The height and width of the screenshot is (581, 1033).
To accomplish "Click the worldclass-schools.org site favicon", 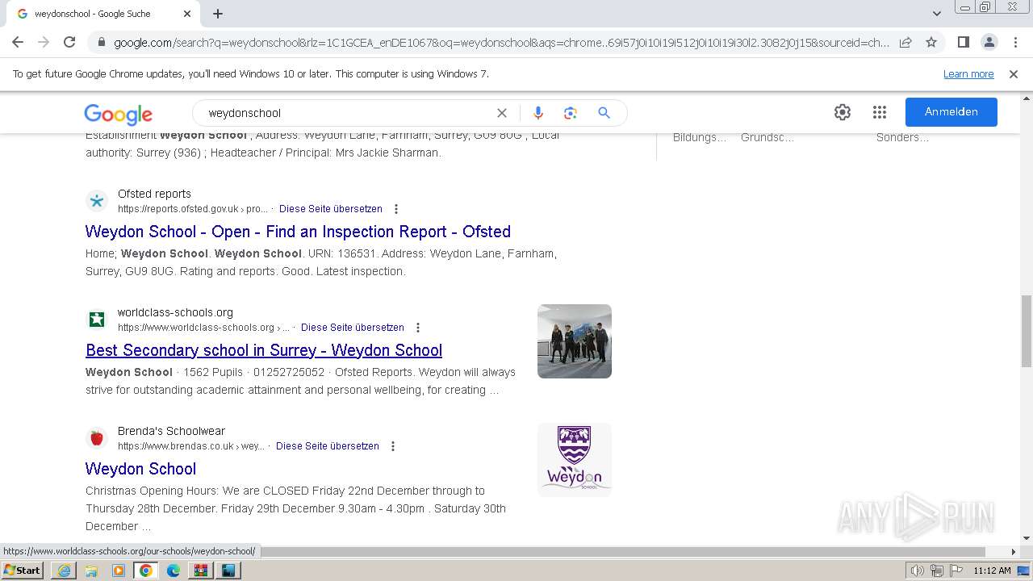I will (97, 320).
